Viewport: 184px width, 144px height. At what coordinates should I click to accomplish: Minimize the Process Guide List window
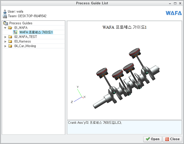(170, 3)
